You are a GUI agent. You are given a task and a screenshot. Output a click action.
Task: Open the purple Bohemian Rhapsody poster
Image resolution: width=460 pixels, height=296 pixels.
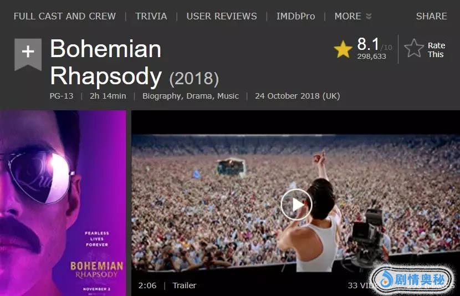(x=63, y=203)
